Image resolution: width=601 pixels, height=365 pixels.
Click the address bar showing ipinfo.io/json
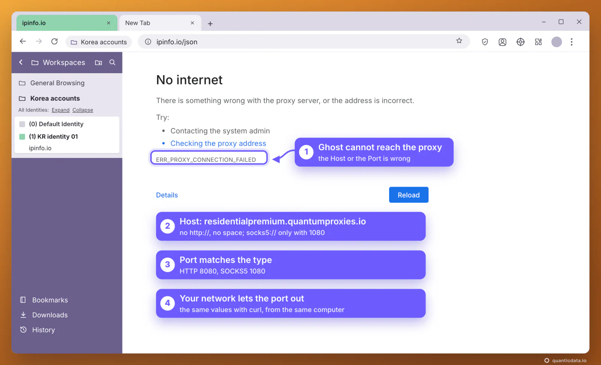pos(304,42)
